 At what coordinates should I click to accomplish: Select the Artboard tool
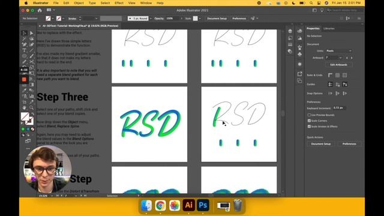24,102
